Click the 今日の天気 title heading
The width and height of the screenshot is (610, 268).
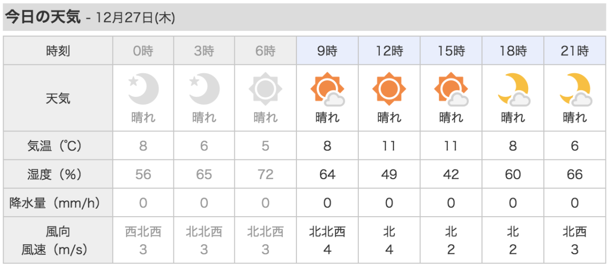coord(43,17)
